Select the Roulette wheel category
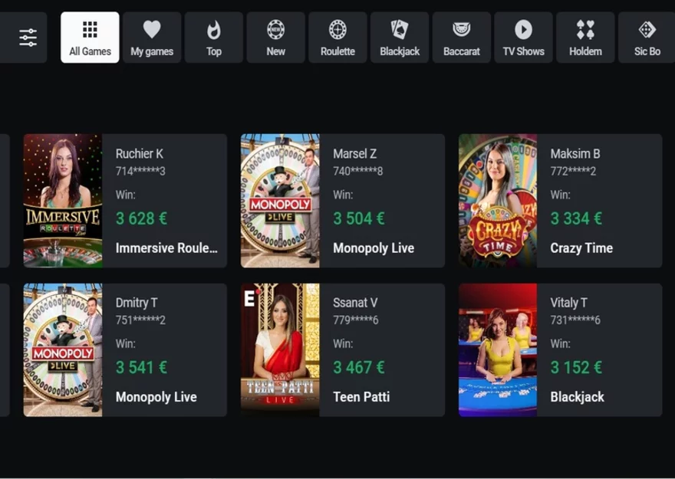 point(337,38)
